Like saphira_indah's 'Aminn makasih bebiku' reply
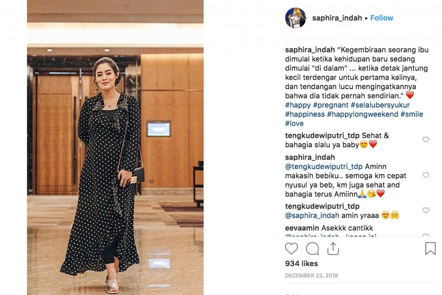The image size is (442, 295). click(x=426, y=175)
